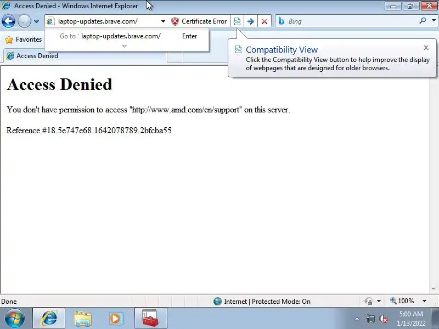
Task: Click the muted volume tray icon
Action: tap(383, 319)
